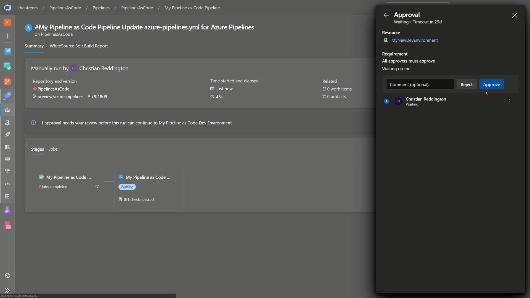This screenshot has width=530, height=298.
Task: Switch to the Jobs tab
Action: (x=53, y=149)
